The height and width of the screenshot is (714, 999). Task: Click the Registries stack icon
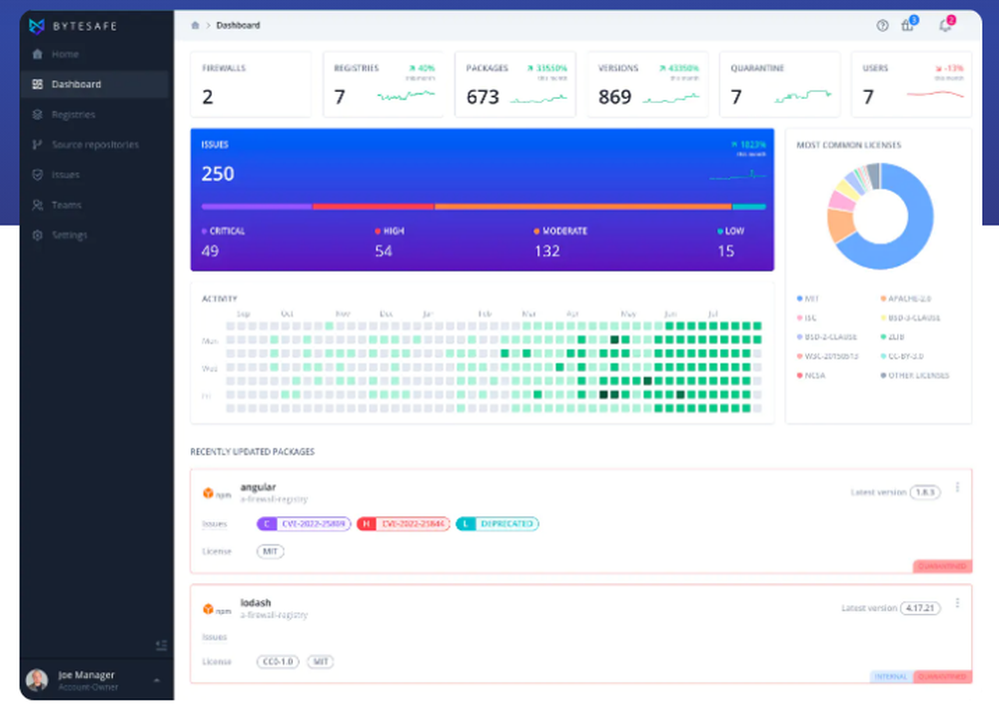coord(38,115)
